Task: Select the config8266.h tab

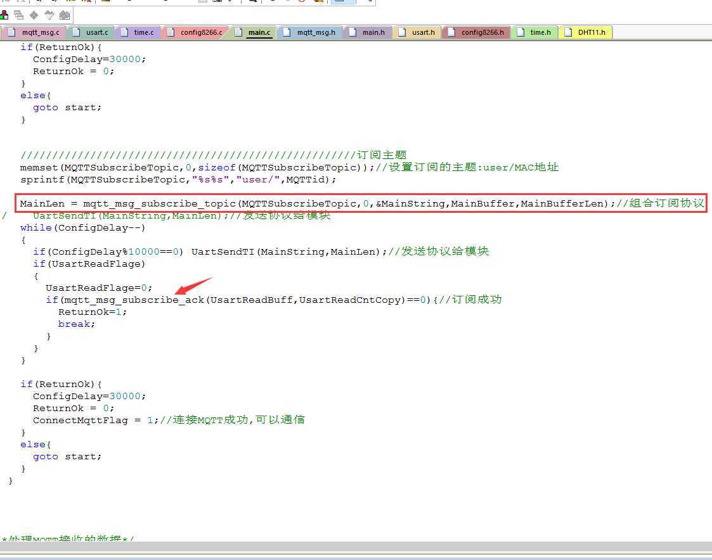Action: 477,32
